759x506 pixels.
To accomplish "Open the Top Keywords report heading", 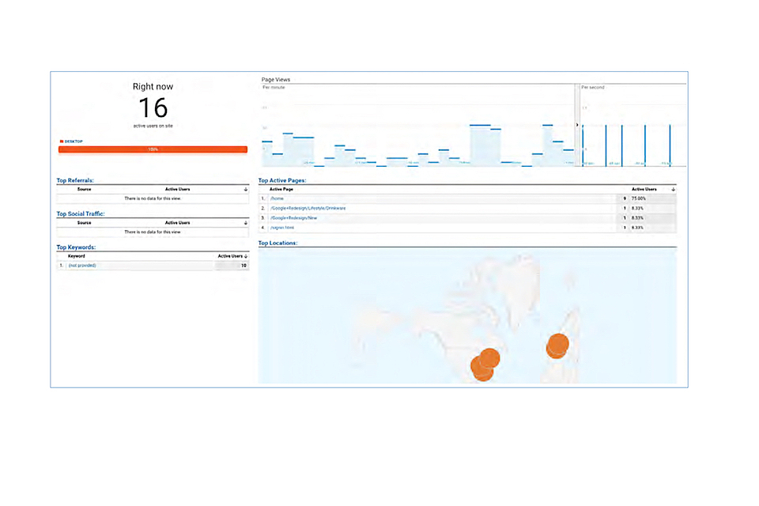I will [75, 247].
